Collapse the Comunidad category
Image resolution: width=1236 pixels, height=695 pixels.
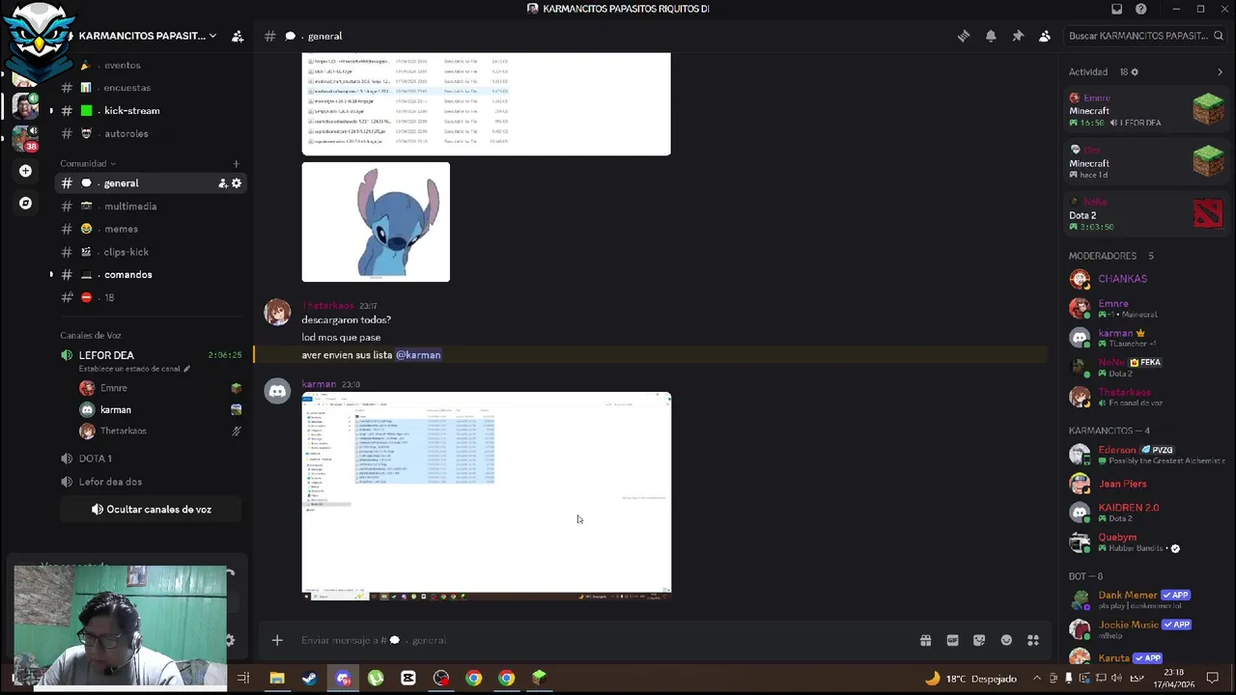point(87,163)
